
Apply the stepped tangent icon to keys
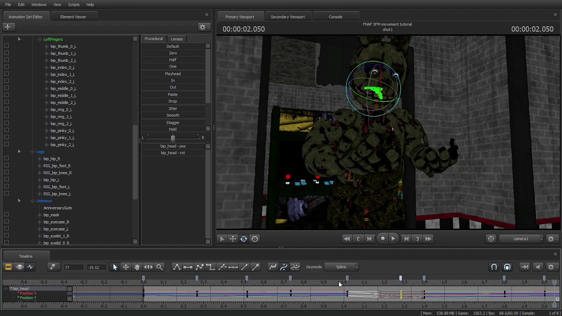[210, 267]
